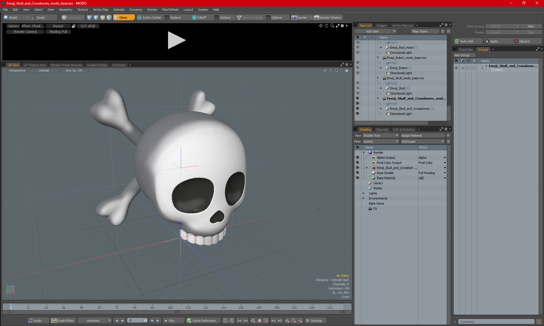The image size is (544, 326).
Task: Click the Apply button
Action: click(x=498, y=41)
